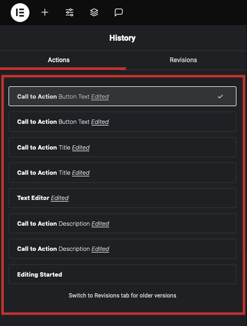Viewport: 247px width, 326px height.
Task: Click the 'Switch to Revisions tab' hint text
Action: click(x=122, y=295)
